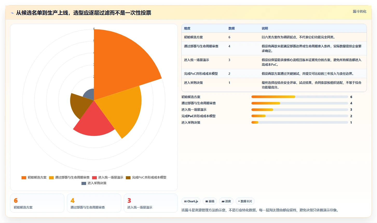
Task: Click the 进入采购决策 progress bar
Action: (300, 122)
